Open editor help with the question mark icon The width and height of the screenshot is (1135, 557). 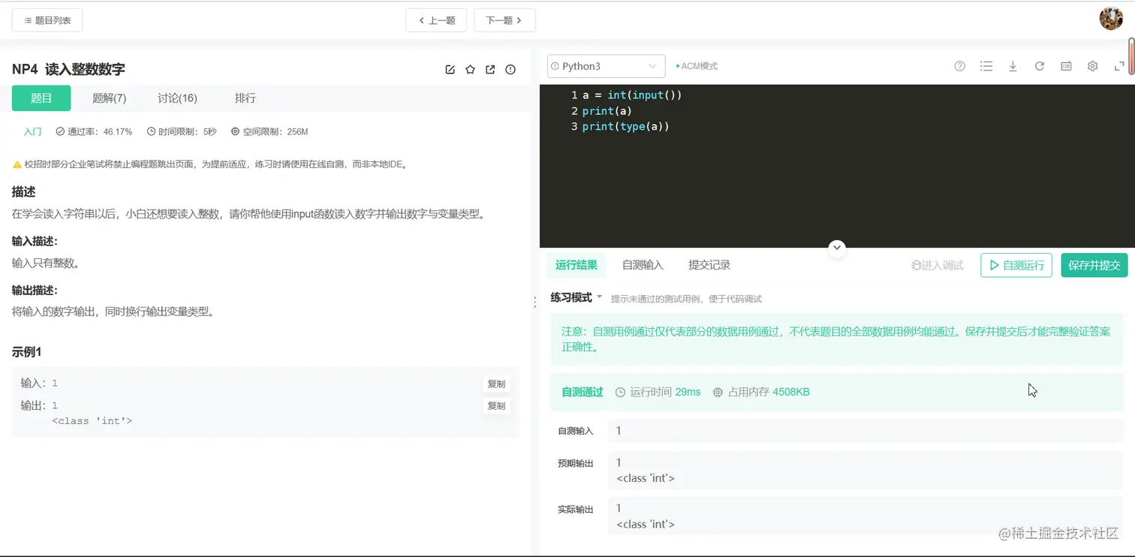tap(959, 66)
